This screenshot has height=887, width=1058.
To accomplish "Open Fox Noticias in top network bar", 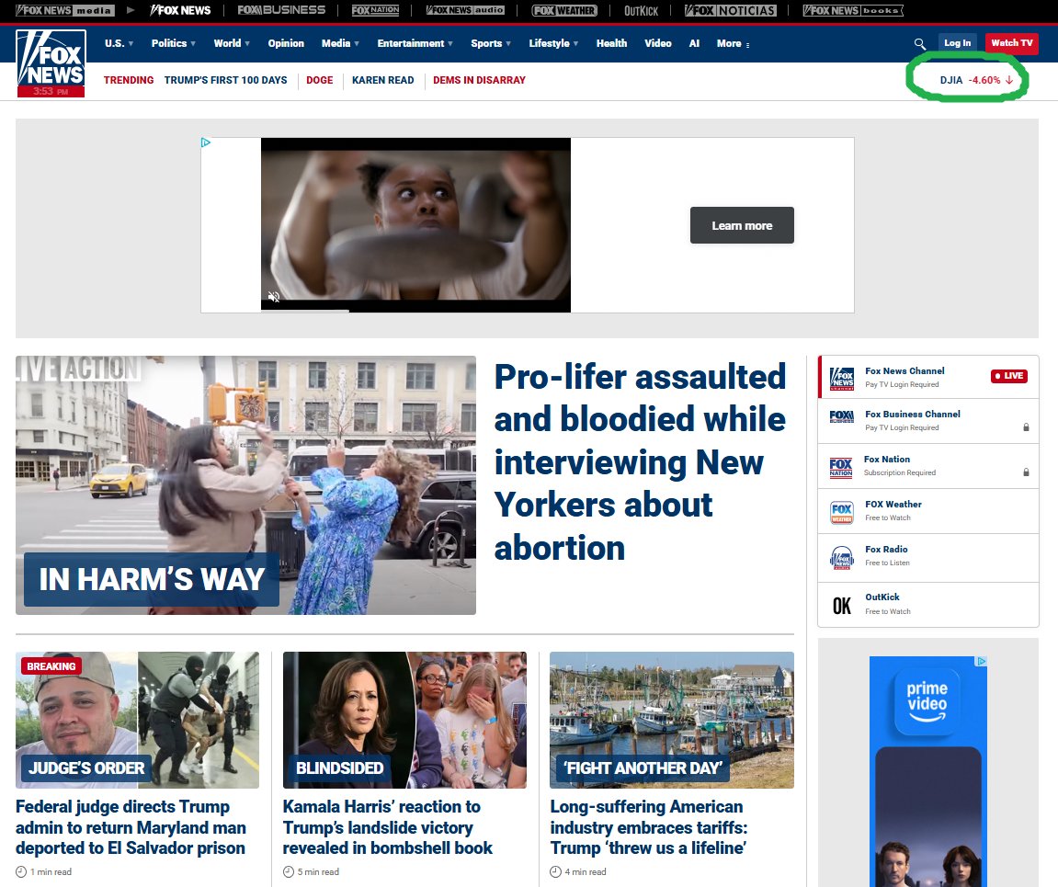I will [730, 10].
